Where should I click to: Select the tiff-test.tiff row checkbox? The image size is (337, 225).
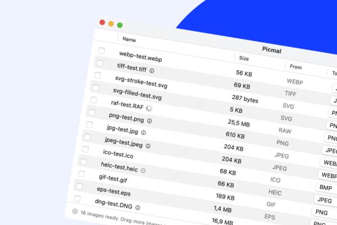[99, 63]
